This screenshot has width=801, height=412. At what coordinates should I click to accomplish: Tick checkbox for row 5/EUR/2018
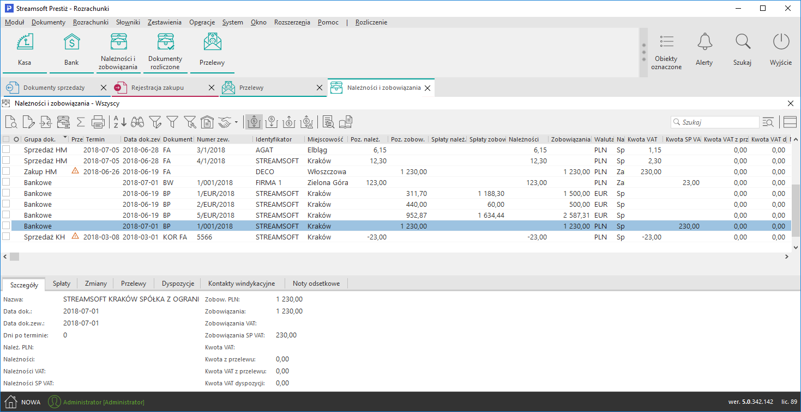tap(6, 215)
